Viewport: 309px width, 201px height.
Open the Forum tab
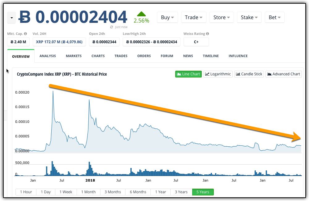click(167, 56)
